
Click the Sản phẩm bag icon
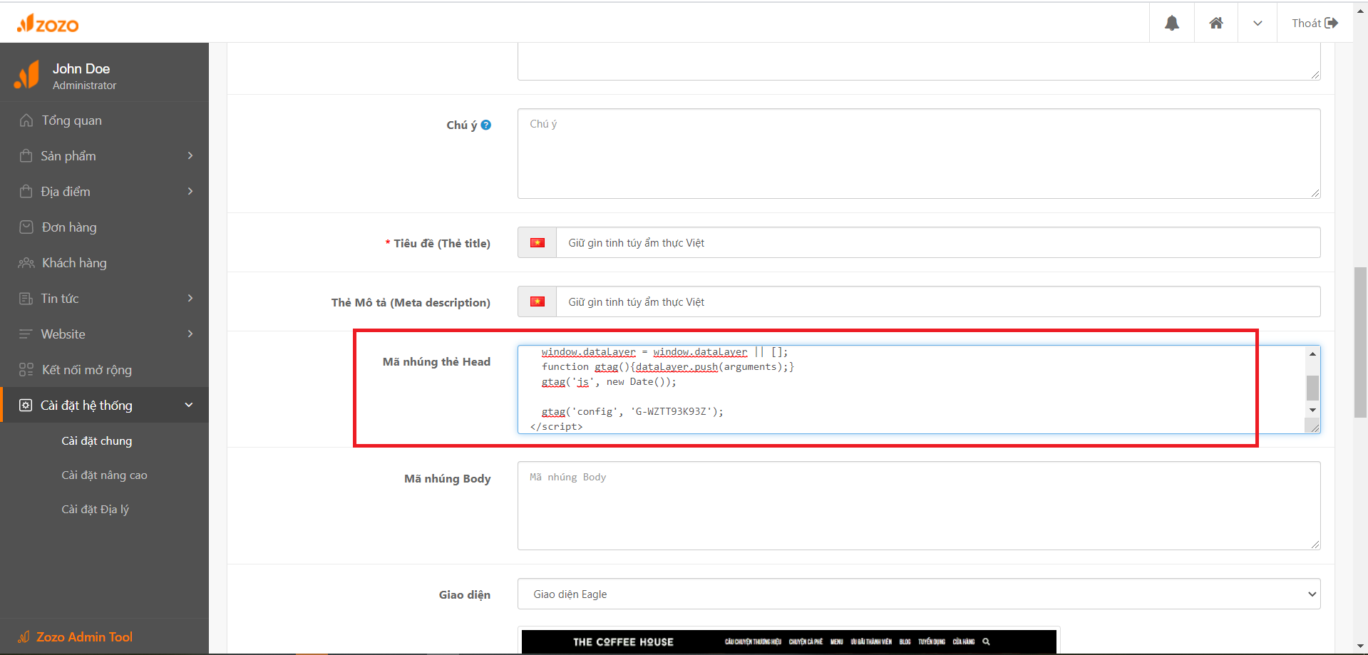[x=26, y=155]
